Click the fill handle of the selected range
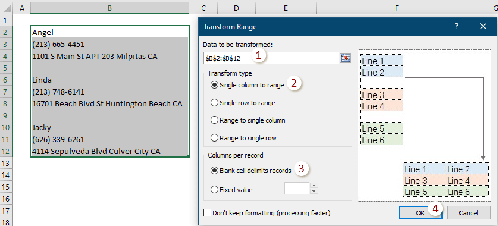The image size is (498, 226). (189, 157)
